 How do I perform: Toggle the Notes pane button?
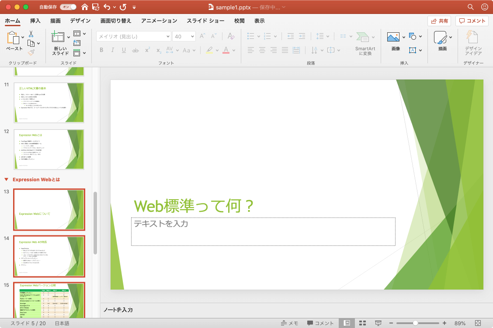pyautogui.click(x=290, y=323)
